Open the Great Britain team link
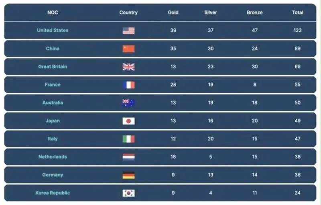Viewport: 321px width, 205px height. point(53,66)
